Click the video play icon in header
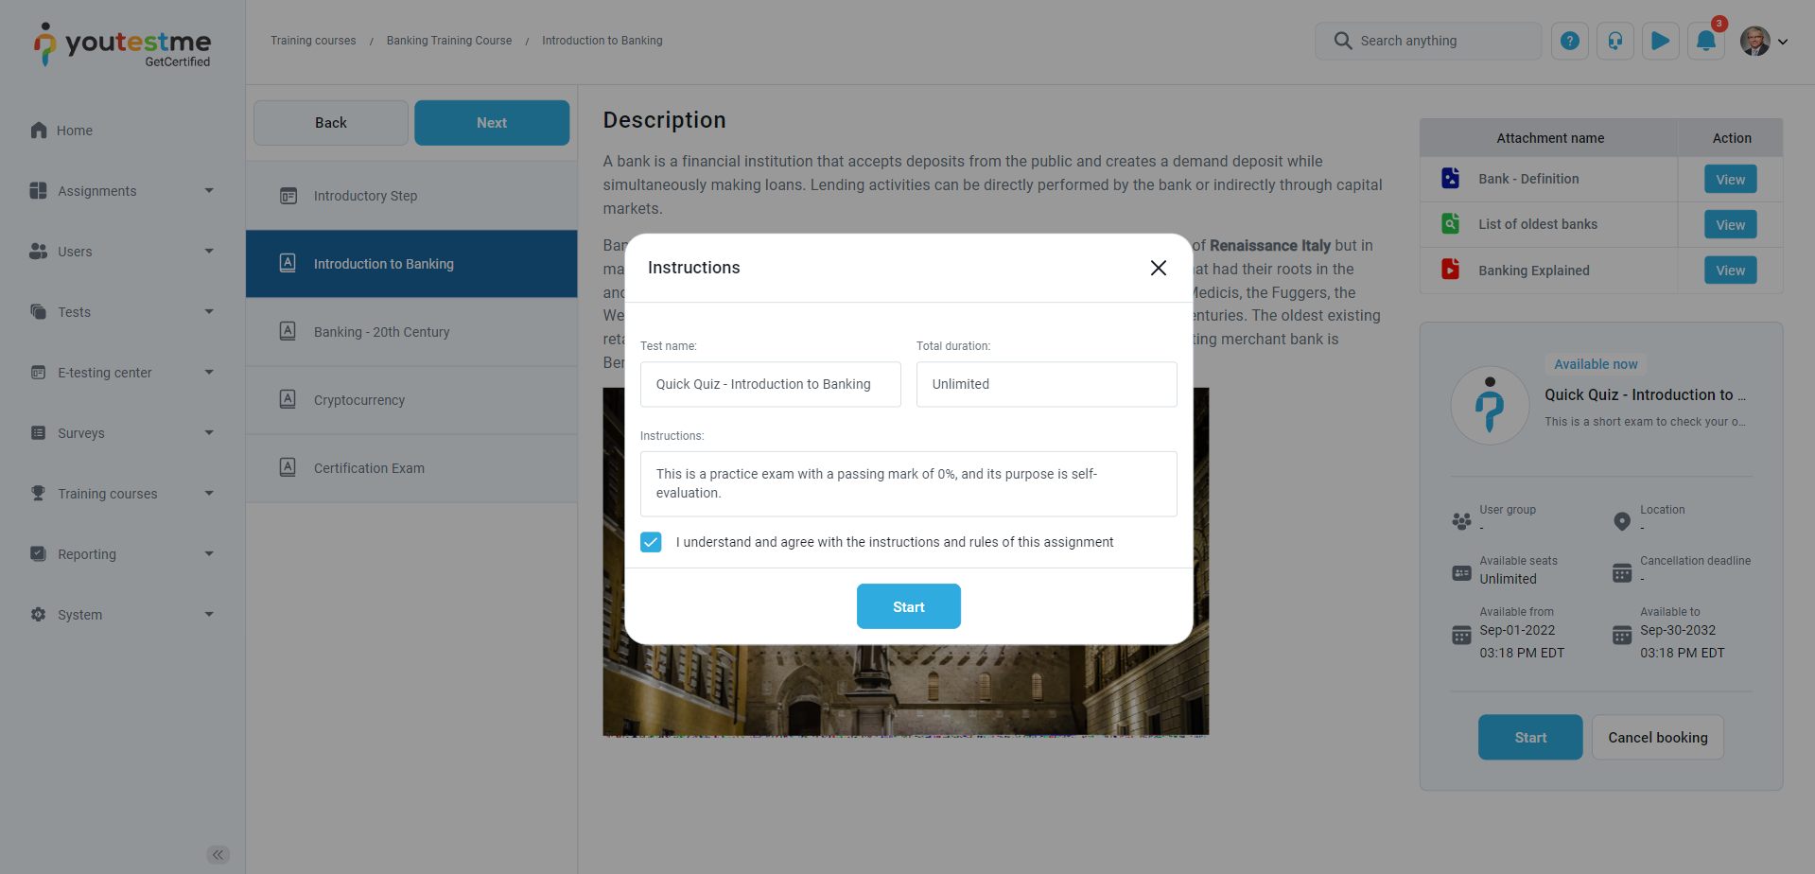 point(1660,41)
